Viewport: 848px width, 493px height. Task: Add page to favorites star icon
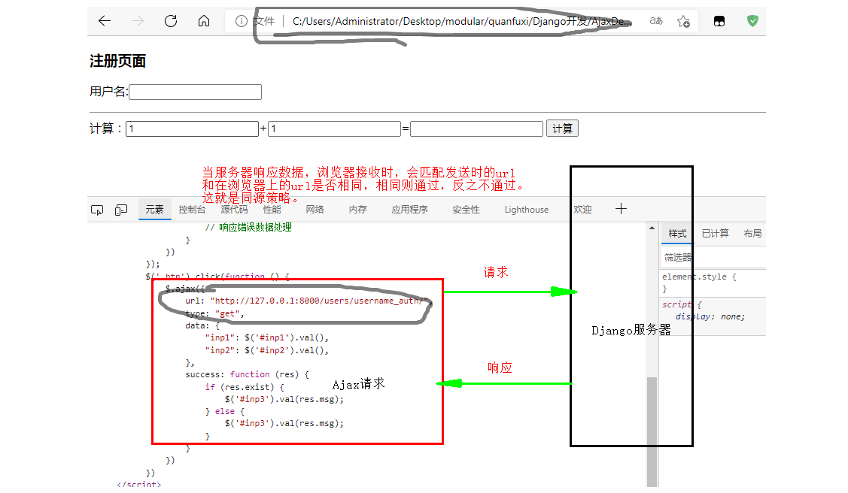coord(683,21)
